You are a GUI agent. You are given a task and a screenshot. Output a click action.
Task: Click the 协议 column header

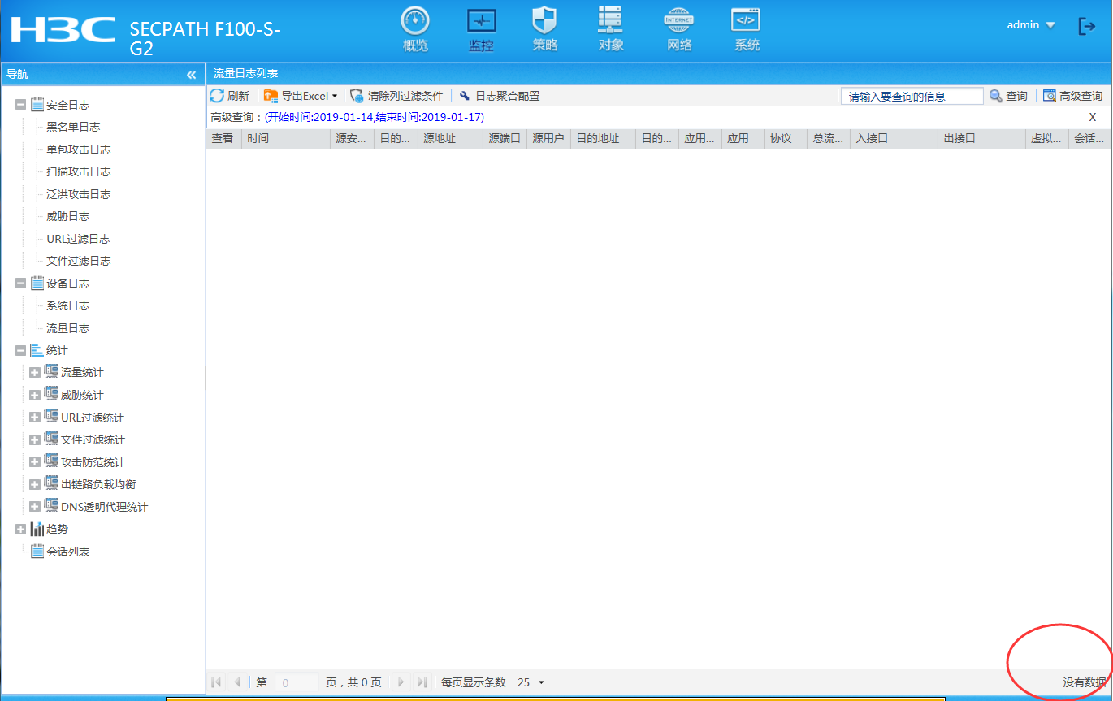(786, 139)
